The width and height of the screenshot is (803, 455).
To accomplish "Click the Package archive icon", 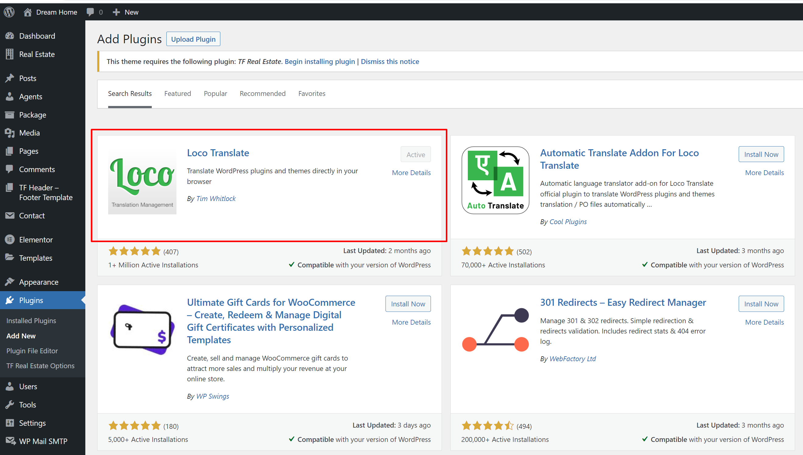I will click(10, 115).
